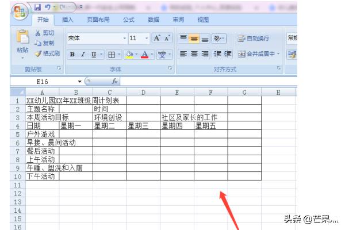Click Merge and Center (合并后居中)
The height and width of the screenshot is (230, 345).
tap(256, 53)
